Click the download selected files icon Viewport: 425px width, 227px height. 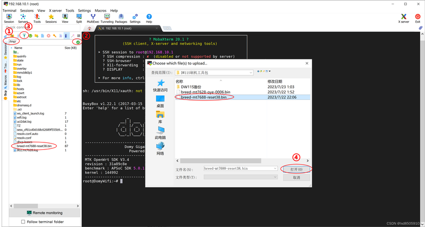pyautogui.click(x=19, y=36)
